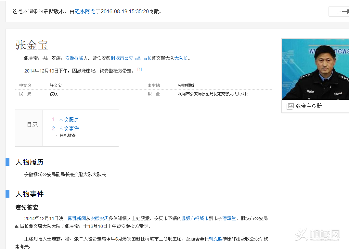The width and height of the screenshot is (349, 249).
Task: Click the 人物履历 section heading
Action: pyautogui.click(x=29, y=162)
